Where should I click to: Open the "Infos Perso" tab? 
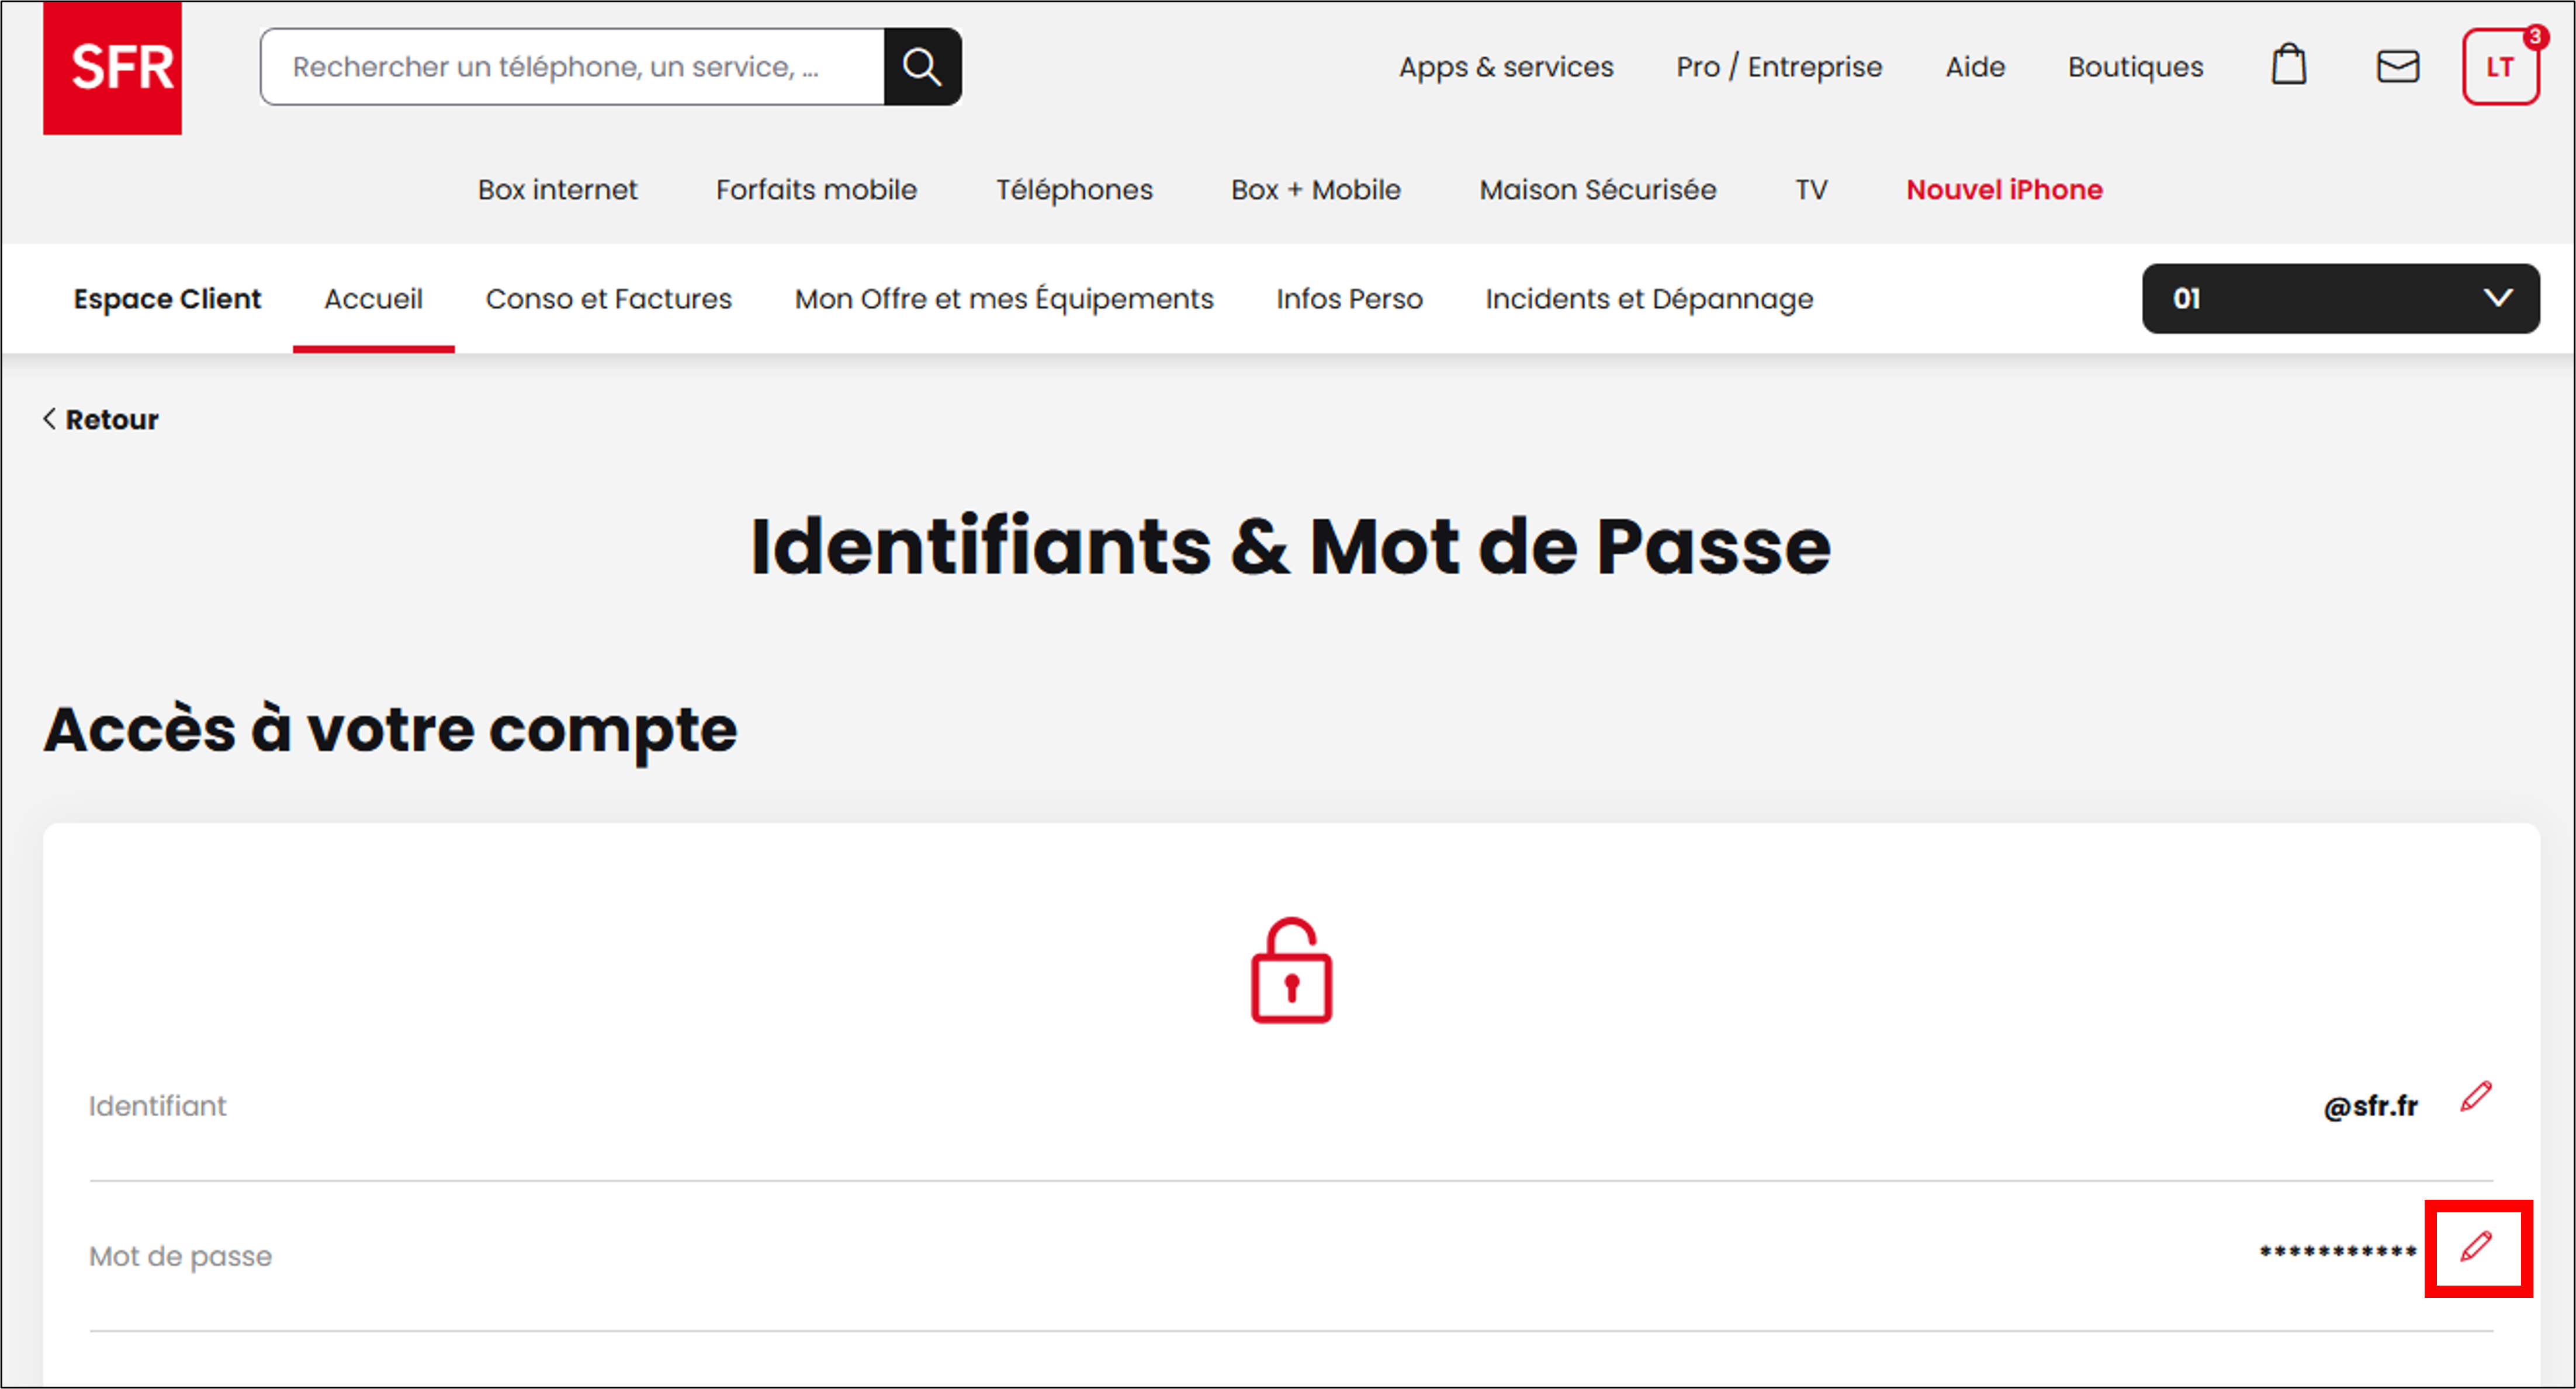coord(1348,298)
